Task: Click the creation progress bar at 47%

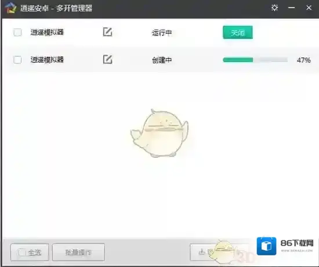Action: (x=255, y=60)
